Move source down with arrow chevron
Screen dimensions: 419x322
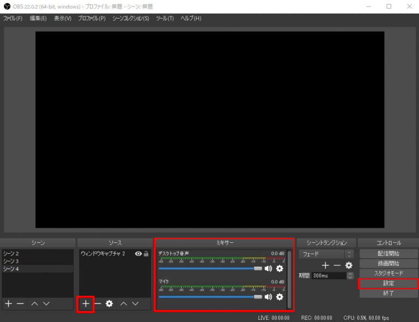(x=136, y=303)
